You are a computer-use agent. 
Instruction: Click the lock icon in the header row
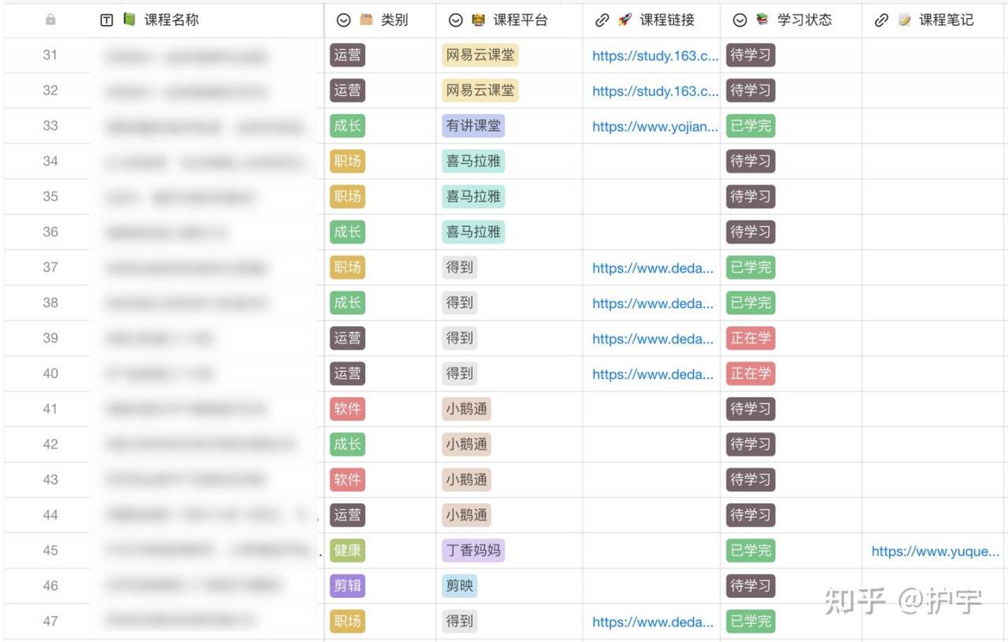50,20
